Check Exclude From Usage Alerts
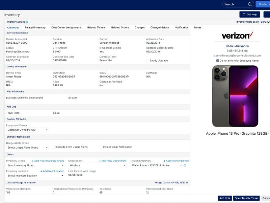The width and height of the screenshot is (270, 203). point(54,147)
